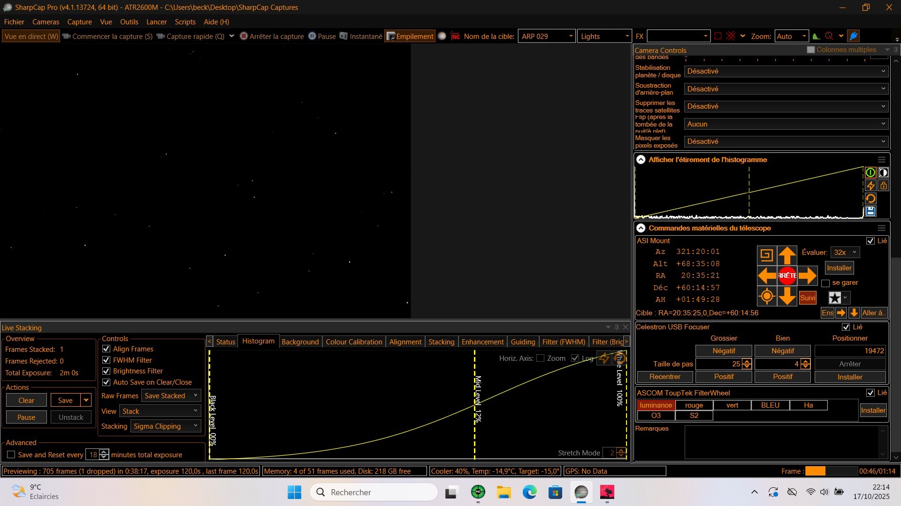
Task: Toggle the Brightness Filter checkbox
Action: coord(106,371)
